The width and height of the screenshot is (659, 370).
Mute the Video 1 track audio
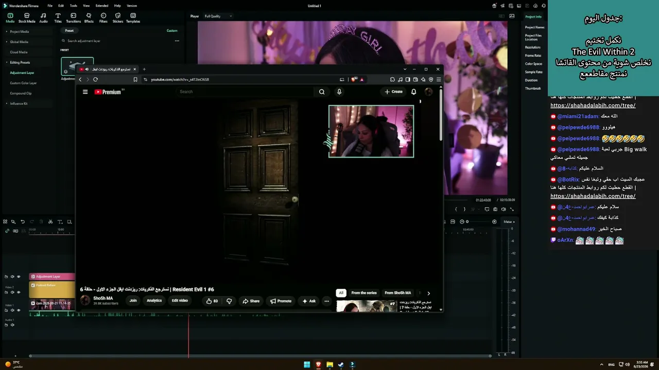click(x=12, y=310)
